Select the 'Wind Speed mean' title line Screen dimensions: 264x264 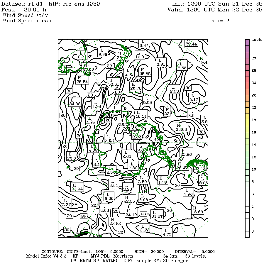27,21
